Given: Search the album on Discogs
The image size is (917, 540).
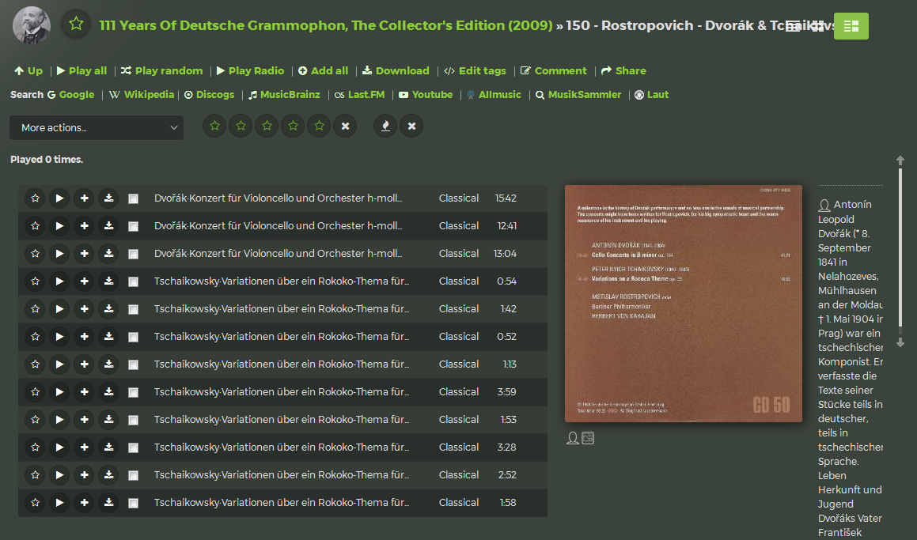Looking at the screenshot, I should [210, 94].
